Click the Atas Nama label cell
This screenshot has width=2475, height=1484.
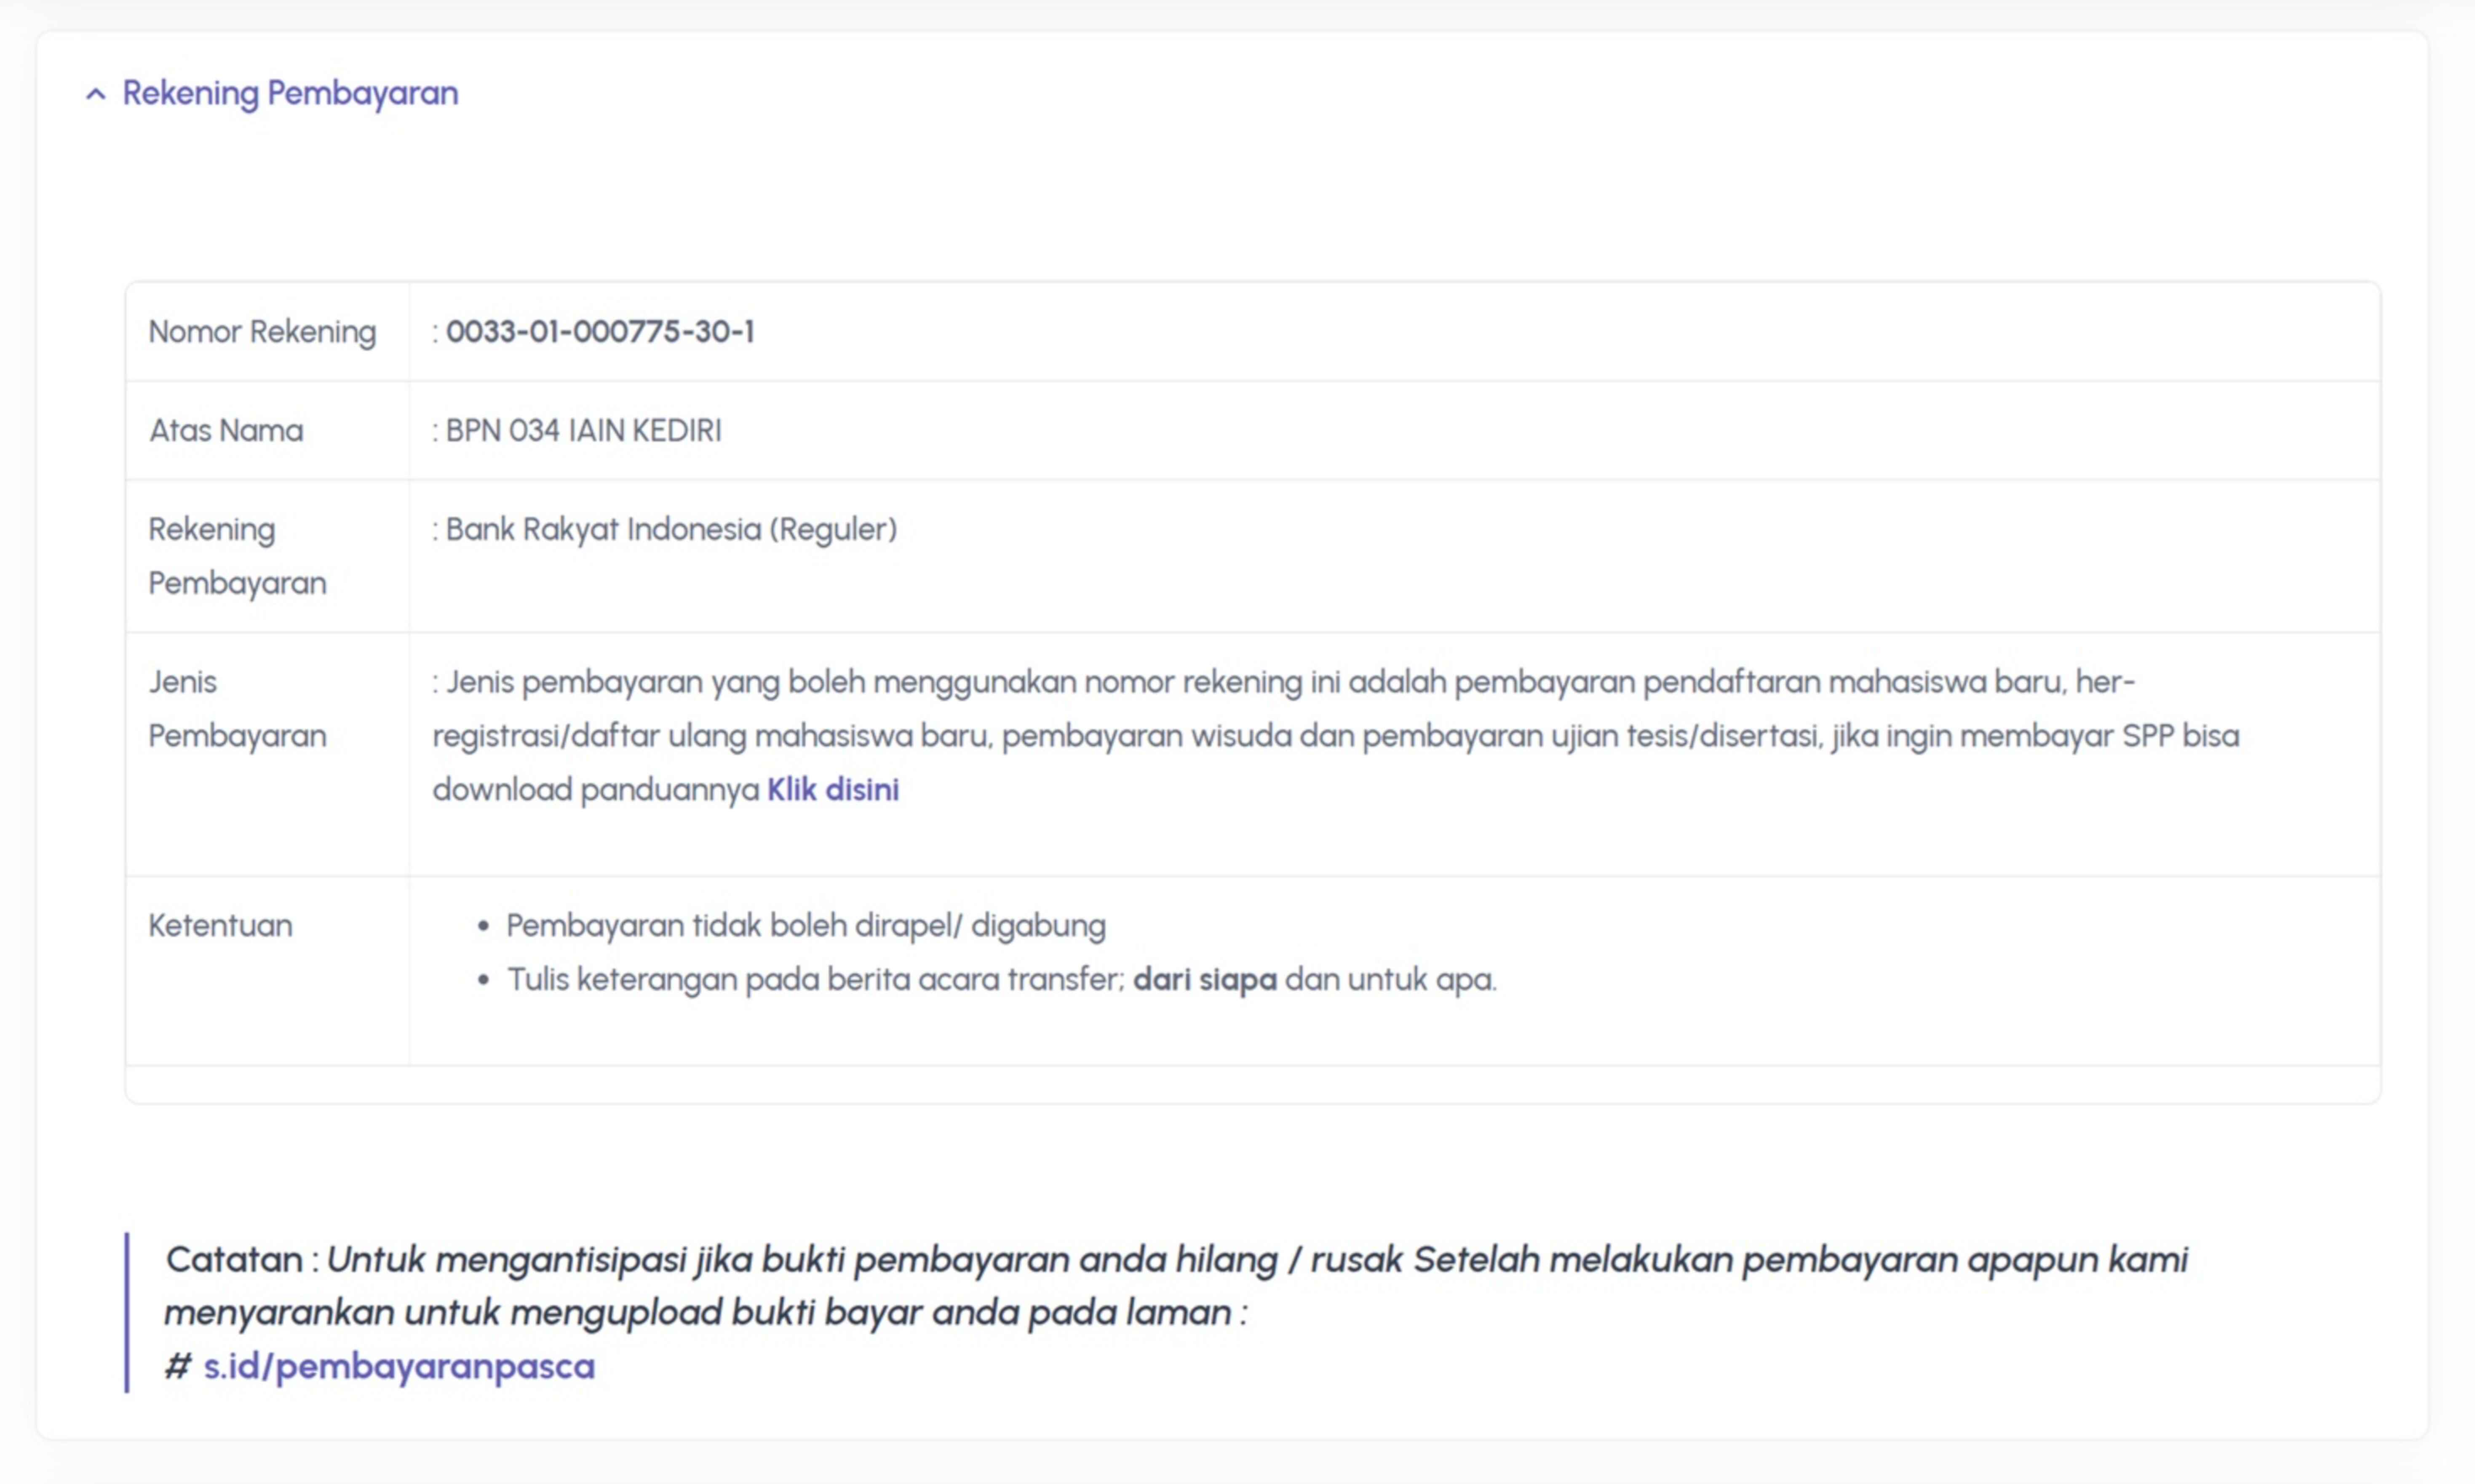tap(226, 431)
